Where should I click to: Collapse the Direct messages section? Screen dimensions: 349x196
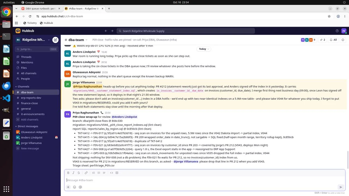point(26,126)
